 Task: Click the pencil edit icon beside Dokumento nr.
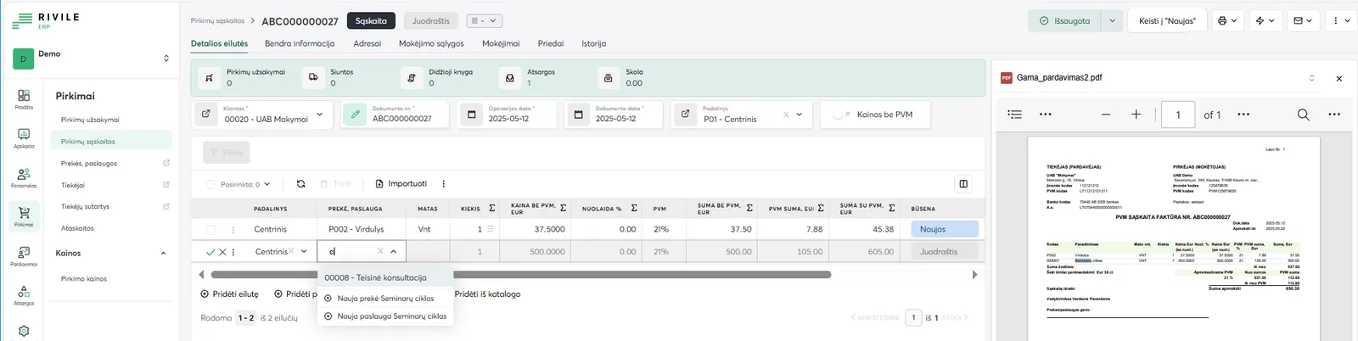pos(355,114)
